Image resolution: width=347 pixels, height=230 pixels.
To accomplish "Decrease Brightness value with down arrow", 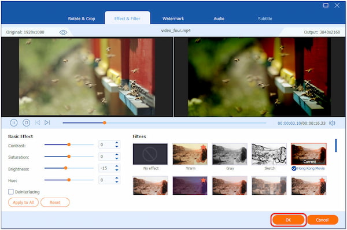I will pyautogui.click(x=117, y=170).
